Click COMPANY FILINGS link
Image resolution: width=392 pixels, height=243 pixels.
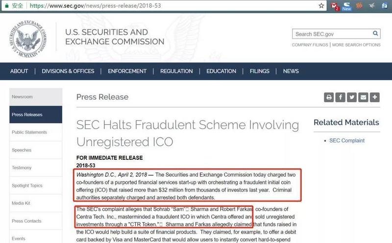tap(310, 45)
